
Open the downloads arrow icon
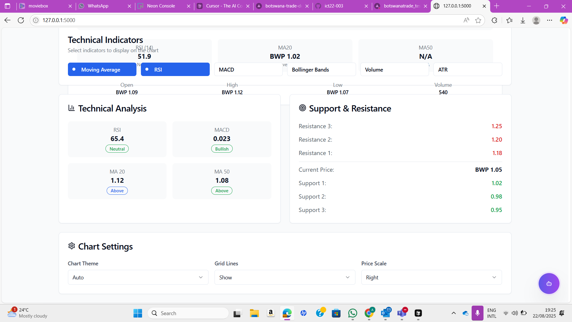523,20
